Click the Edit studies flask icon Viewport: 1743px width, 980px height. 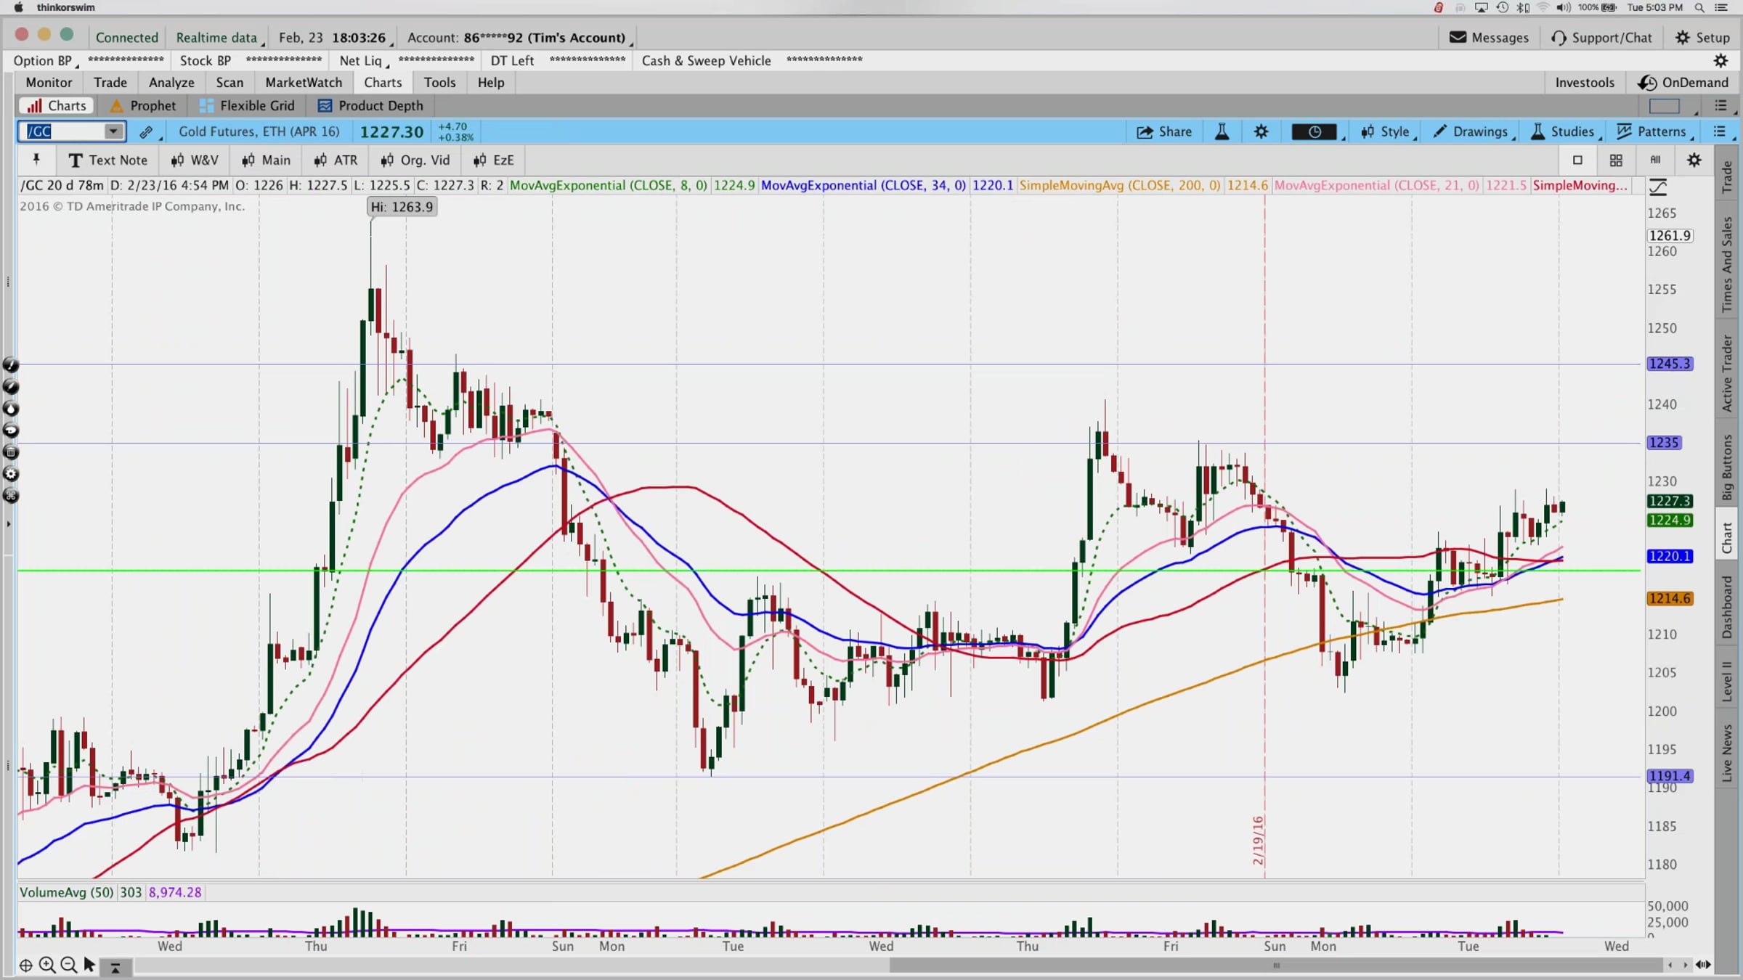tap(1222, 131)
